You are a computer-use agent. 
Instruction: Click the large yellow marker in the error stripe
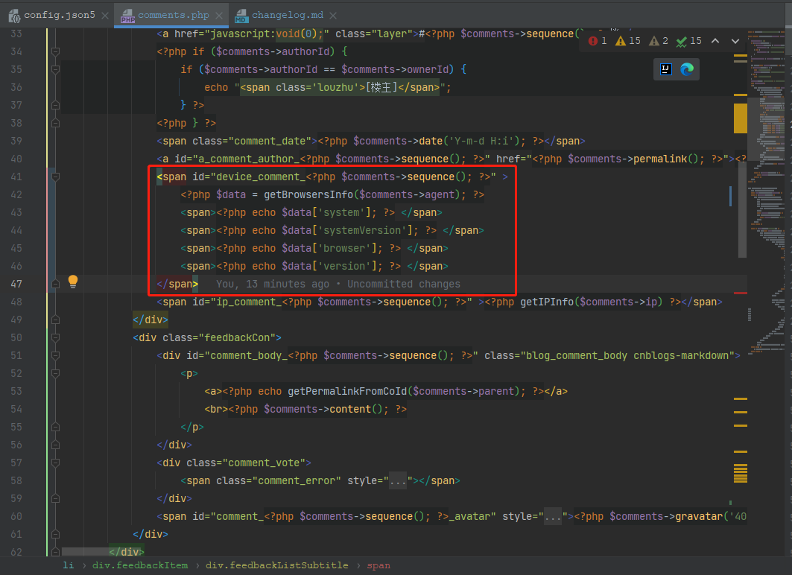click(x=741, y=118)
